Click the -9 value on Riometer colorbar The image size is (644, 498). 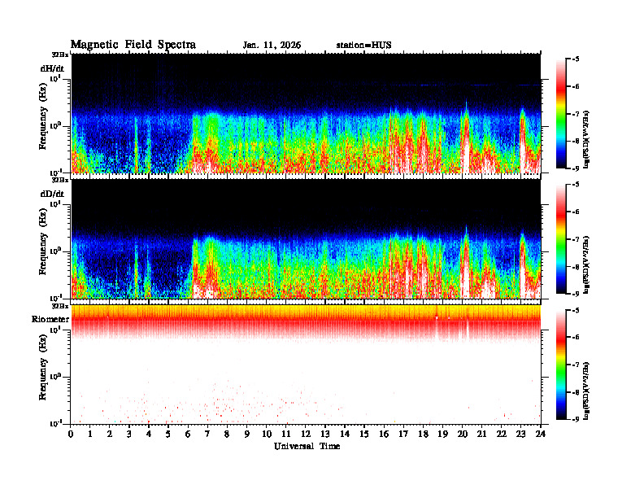576,419
